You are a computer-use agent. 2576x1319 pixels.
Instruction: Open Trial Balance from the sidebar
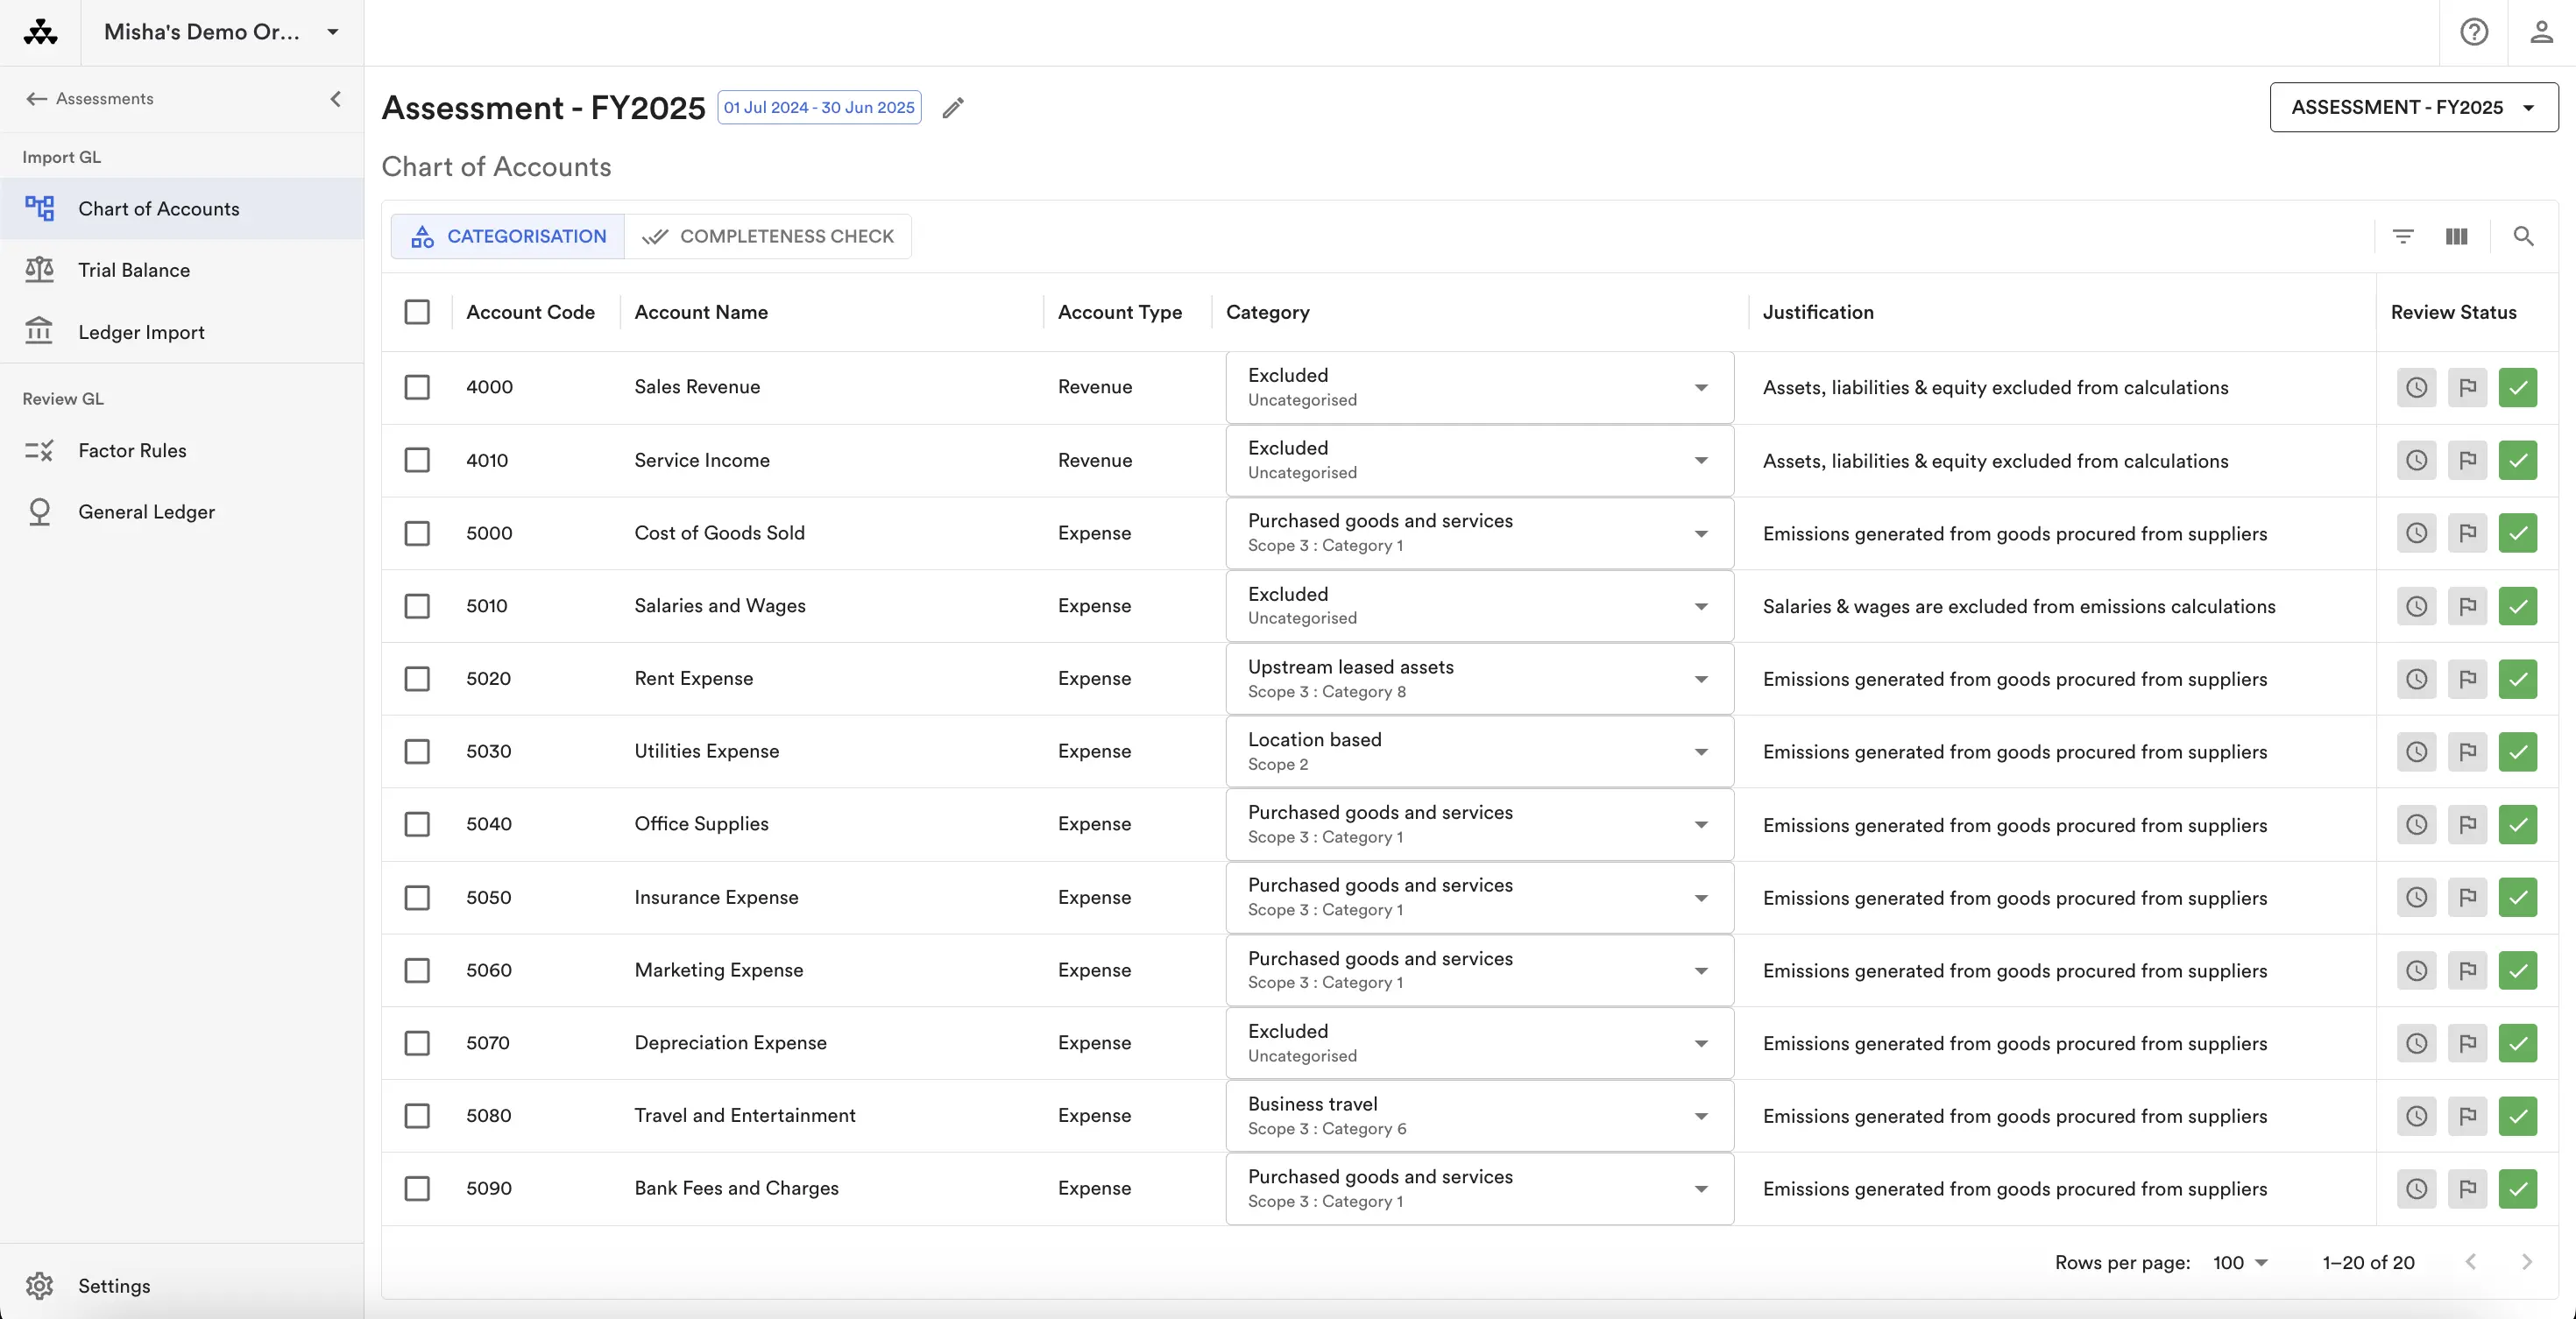134,270
